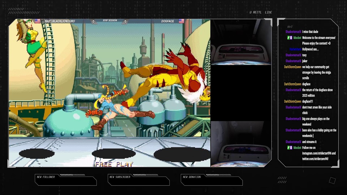Click the 'Hollywood ass...' chat message

tap(310, 50)
